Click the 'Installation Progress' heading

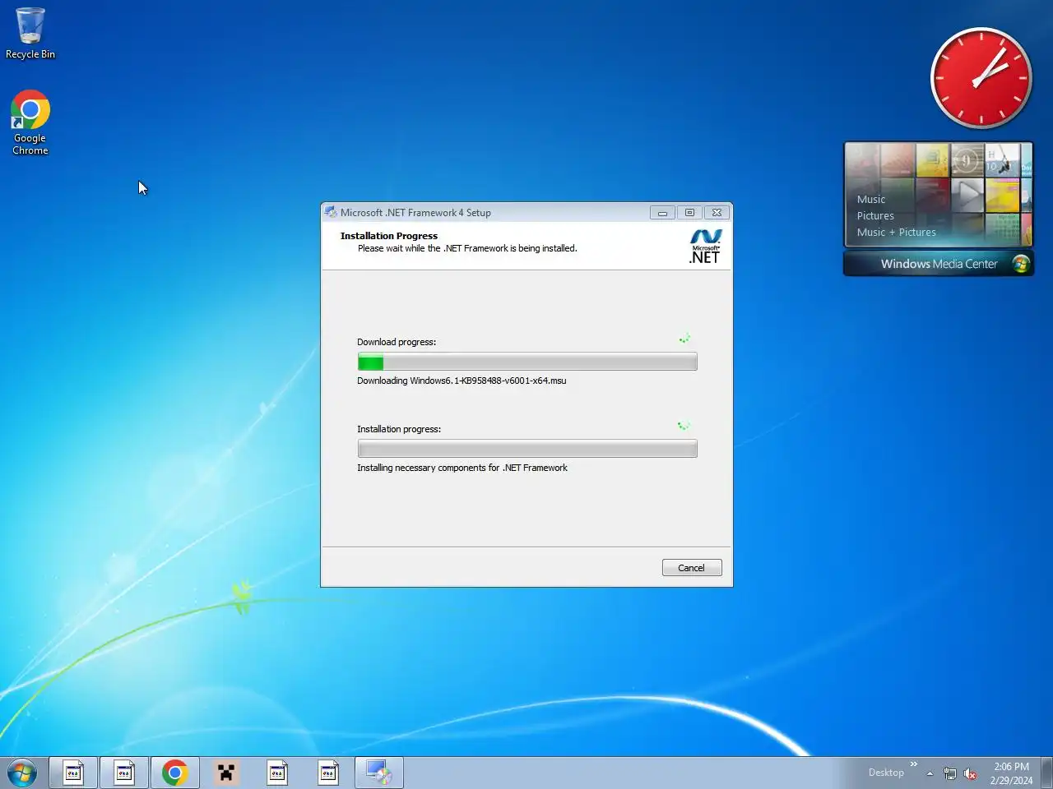click(389, 236)
